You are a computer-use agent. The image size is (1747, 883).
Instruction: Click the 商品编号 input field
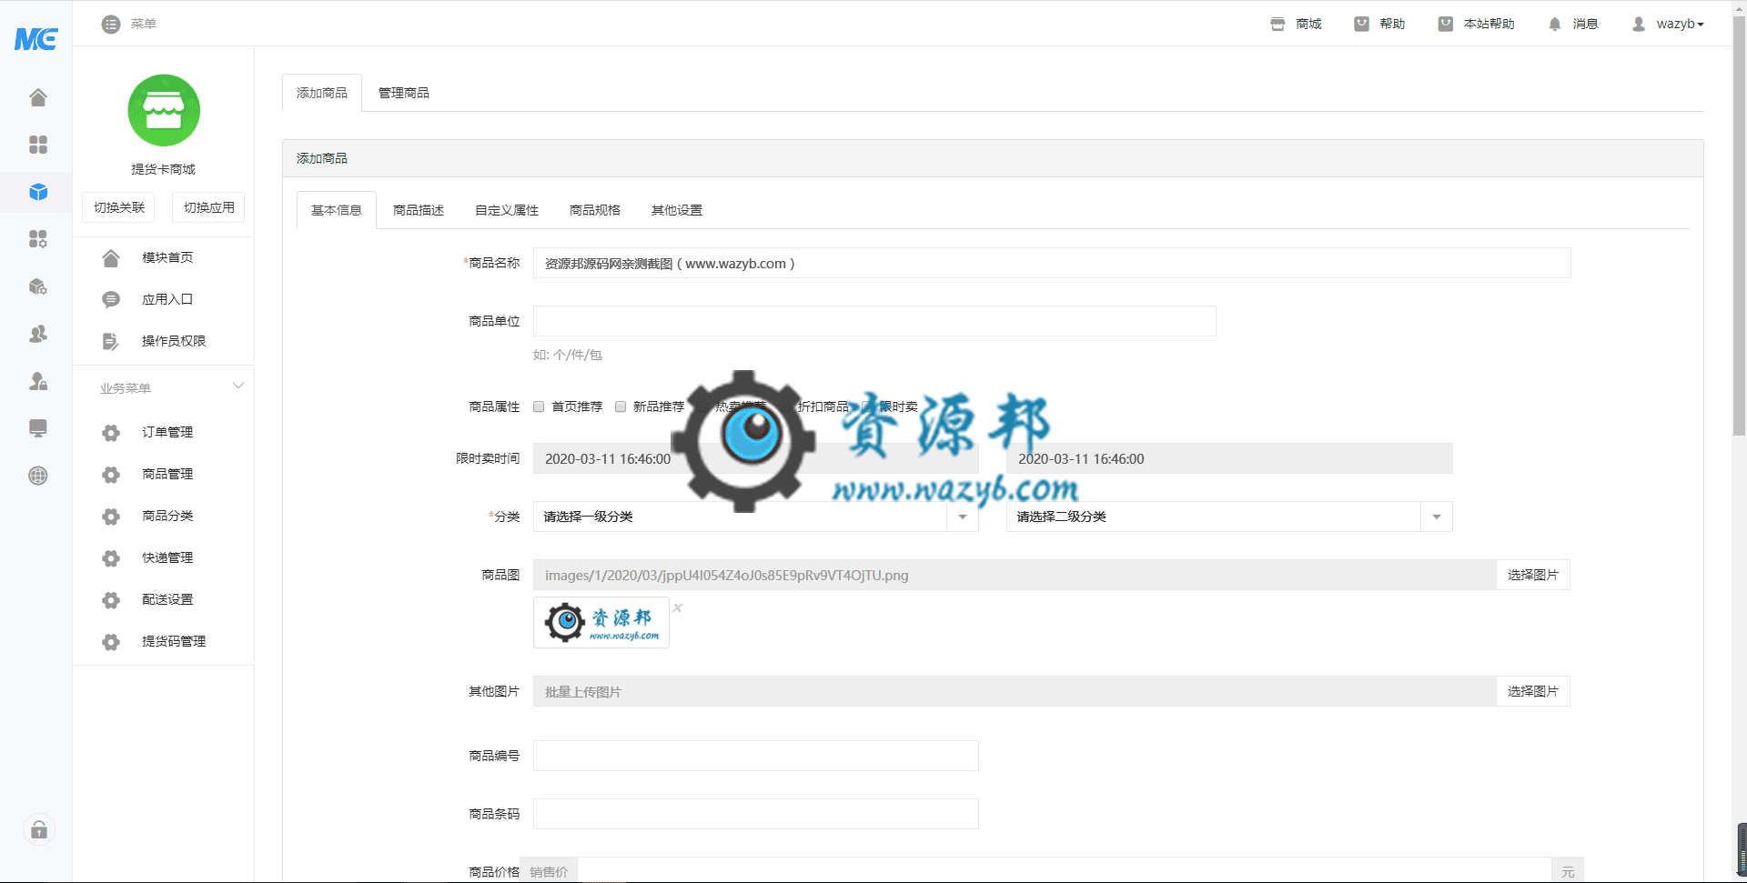coord(756,756)
